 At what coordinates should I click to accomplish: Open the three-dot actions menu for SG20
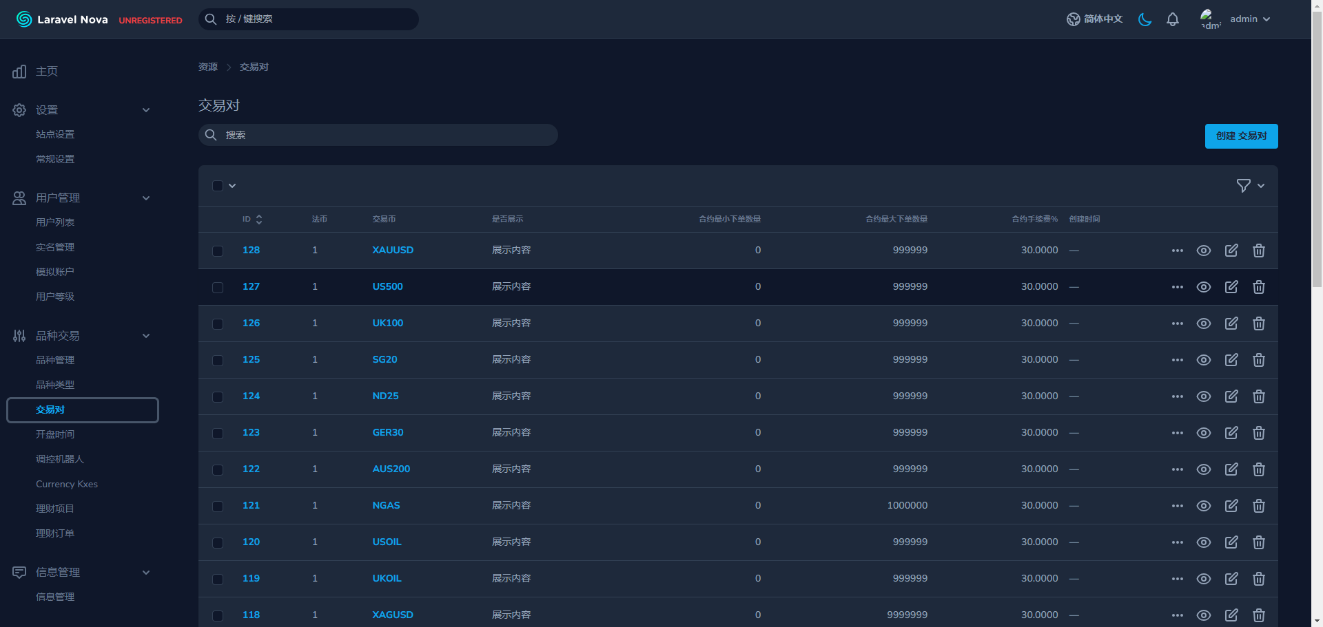pyautogui.click(x=1177, y=360)
